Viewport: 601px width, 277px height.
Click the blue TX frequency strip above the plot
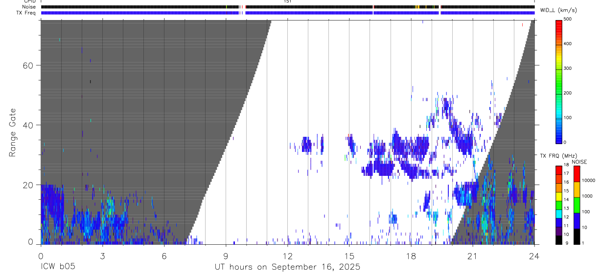[x=288, y=13]
